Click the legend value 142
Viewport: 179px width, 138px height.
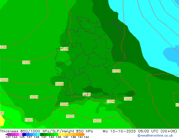pos(86,137)
